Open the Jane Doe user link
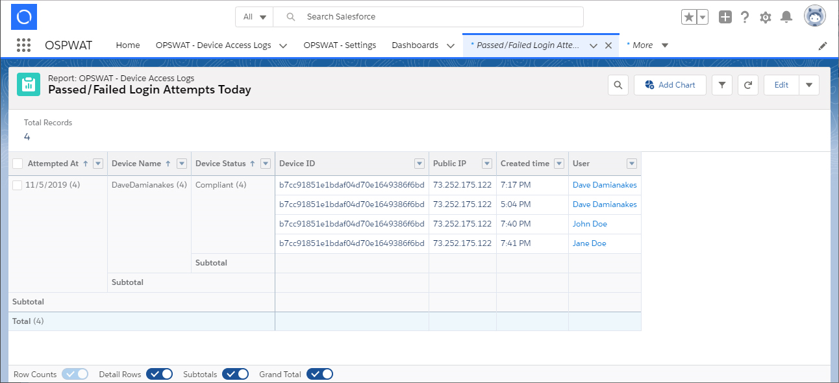The height and width of the screenshot is (383, 839). coord(589,243)
